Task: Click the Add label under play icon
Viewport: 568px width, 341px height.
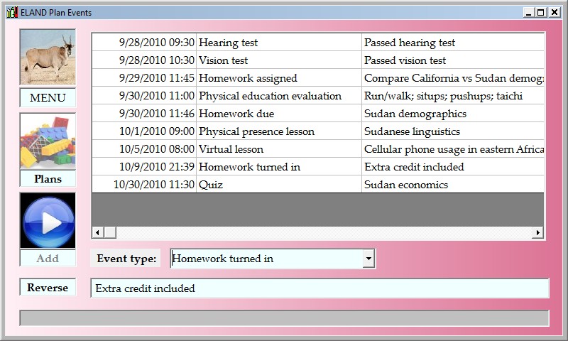Action: (48, 259)
